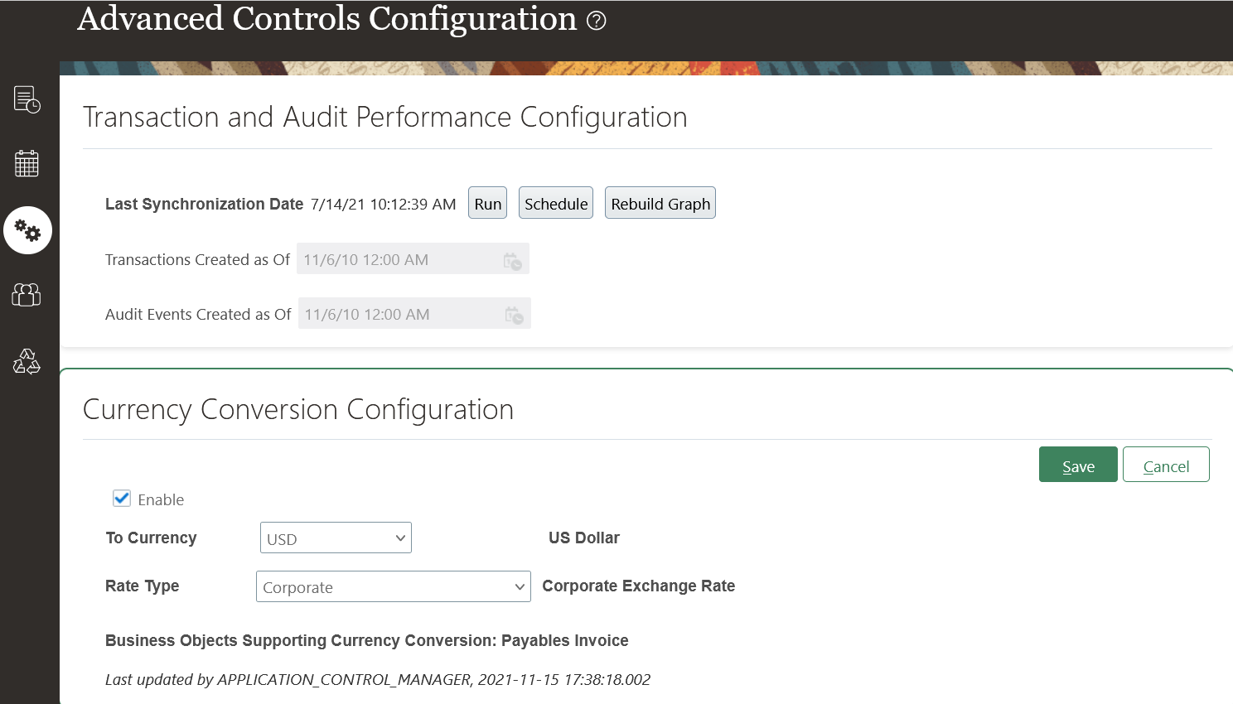The image size is (1233, 704).
Task: Click the recycle arrows sidebar icon
Action: pyautogui.click(x=27, y=361)
